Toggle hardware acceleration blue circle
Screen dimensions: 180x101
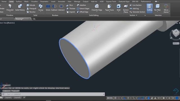(x=177, y=98)
